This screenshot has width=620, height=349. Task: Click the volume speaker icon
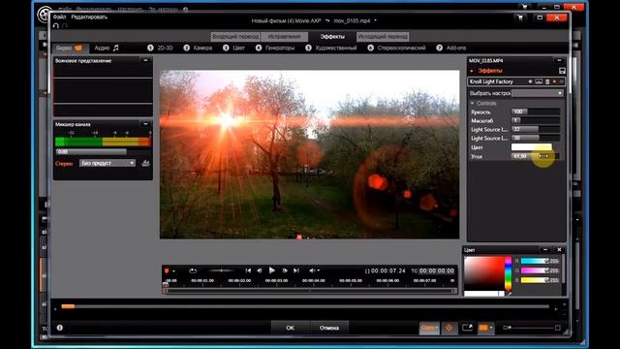coord(312,270)
